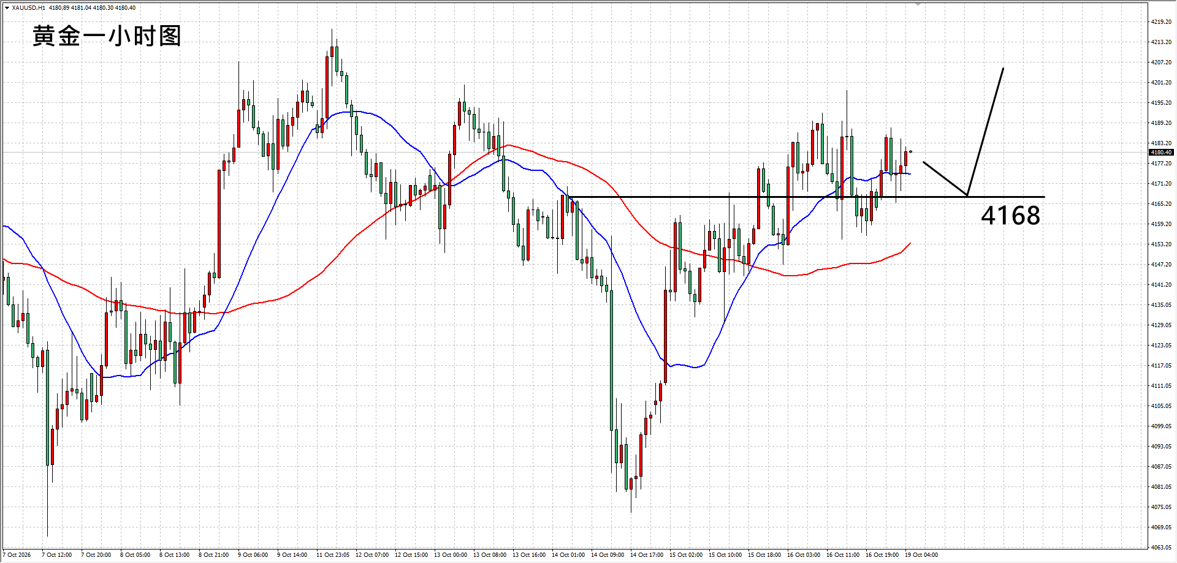Click the 4105.05 price axis label
Viewport: 1177px width, 563px height.
[x=1161, y=406]
